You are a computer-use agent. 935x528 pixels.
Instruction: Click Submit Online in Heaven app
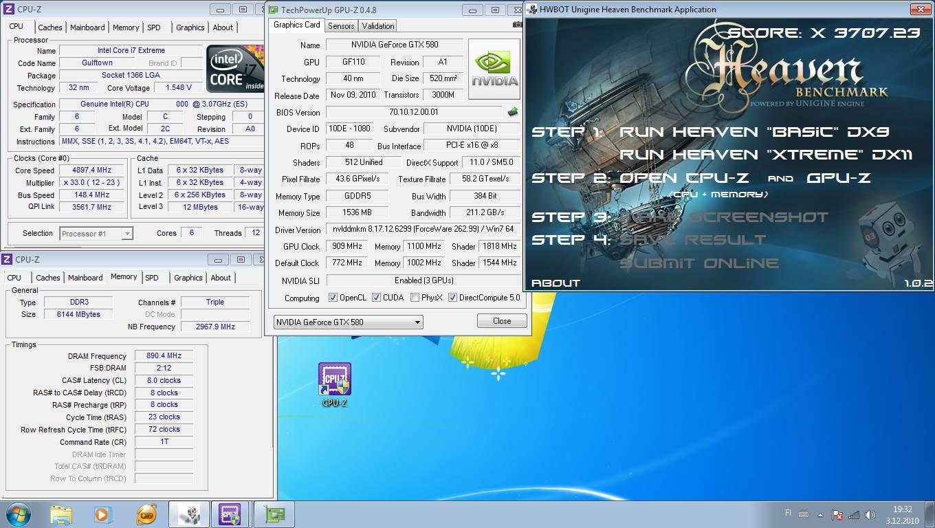(x=699, y=263)
